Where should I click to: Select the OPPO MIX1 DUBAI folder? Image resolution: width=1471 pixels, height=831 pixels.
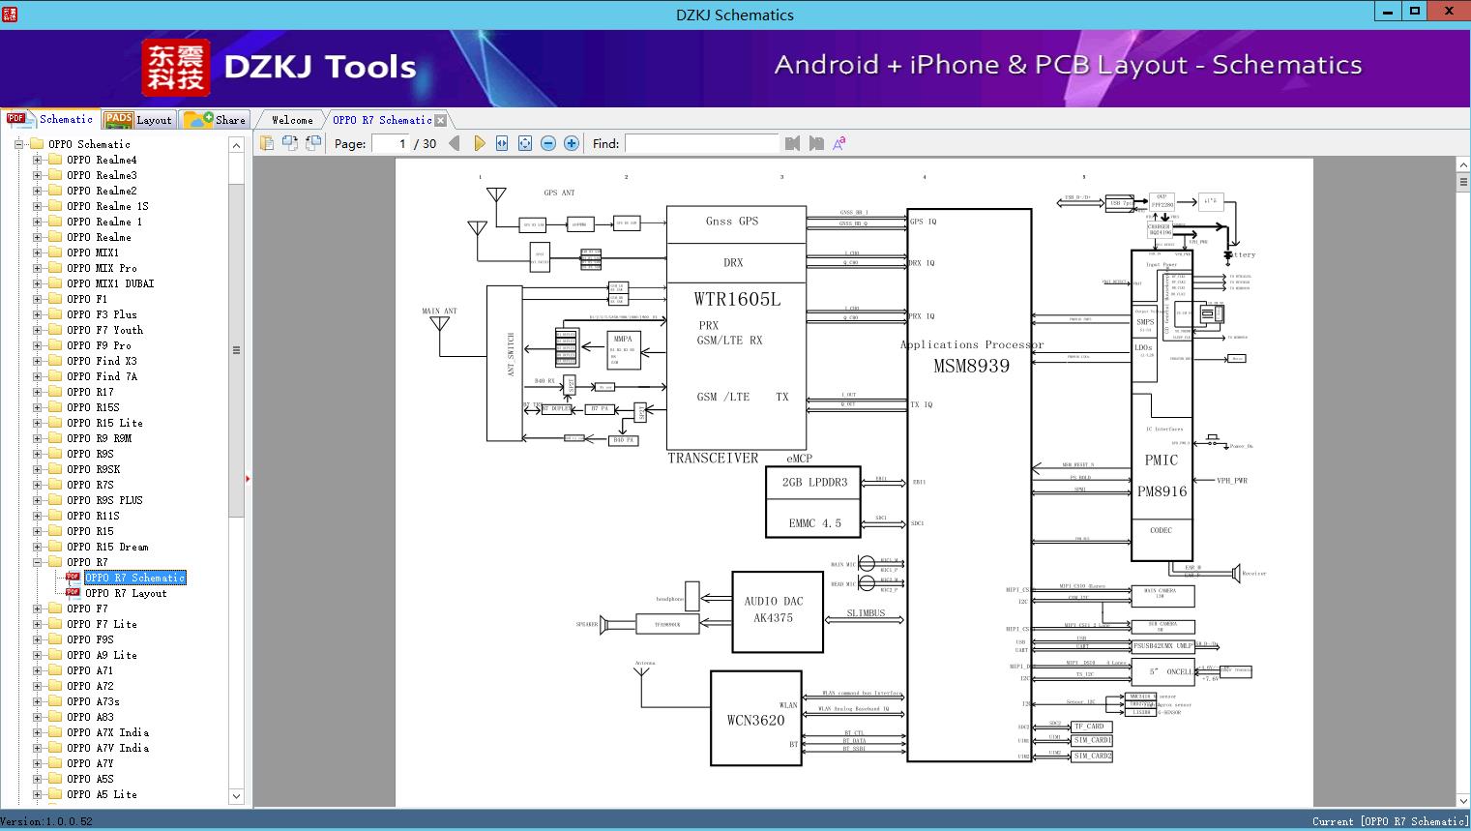point(110,283)
